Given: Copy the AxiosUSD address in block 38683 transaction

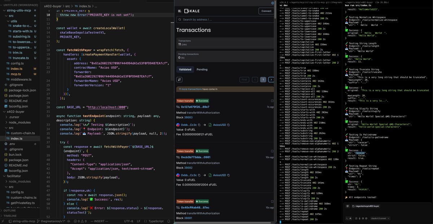Looking at the screenshot, I should (x=228, y=125).
